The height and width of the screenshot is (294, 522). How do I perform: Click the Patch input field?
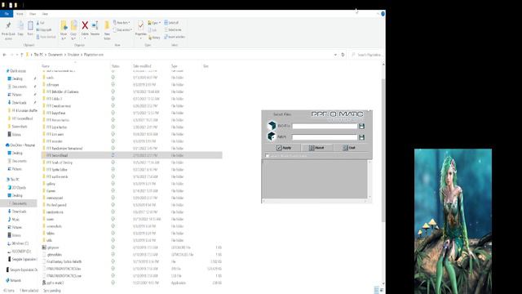[x=325, y=137]
